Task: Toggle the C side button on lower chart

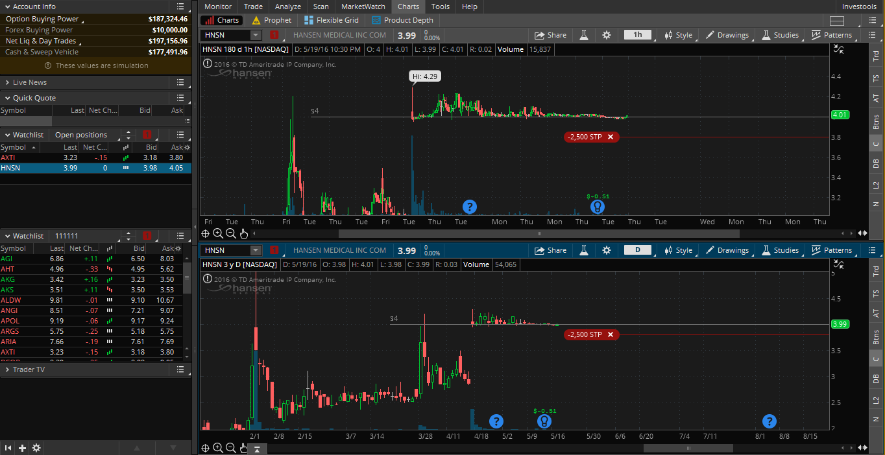Action: (876, 359)
